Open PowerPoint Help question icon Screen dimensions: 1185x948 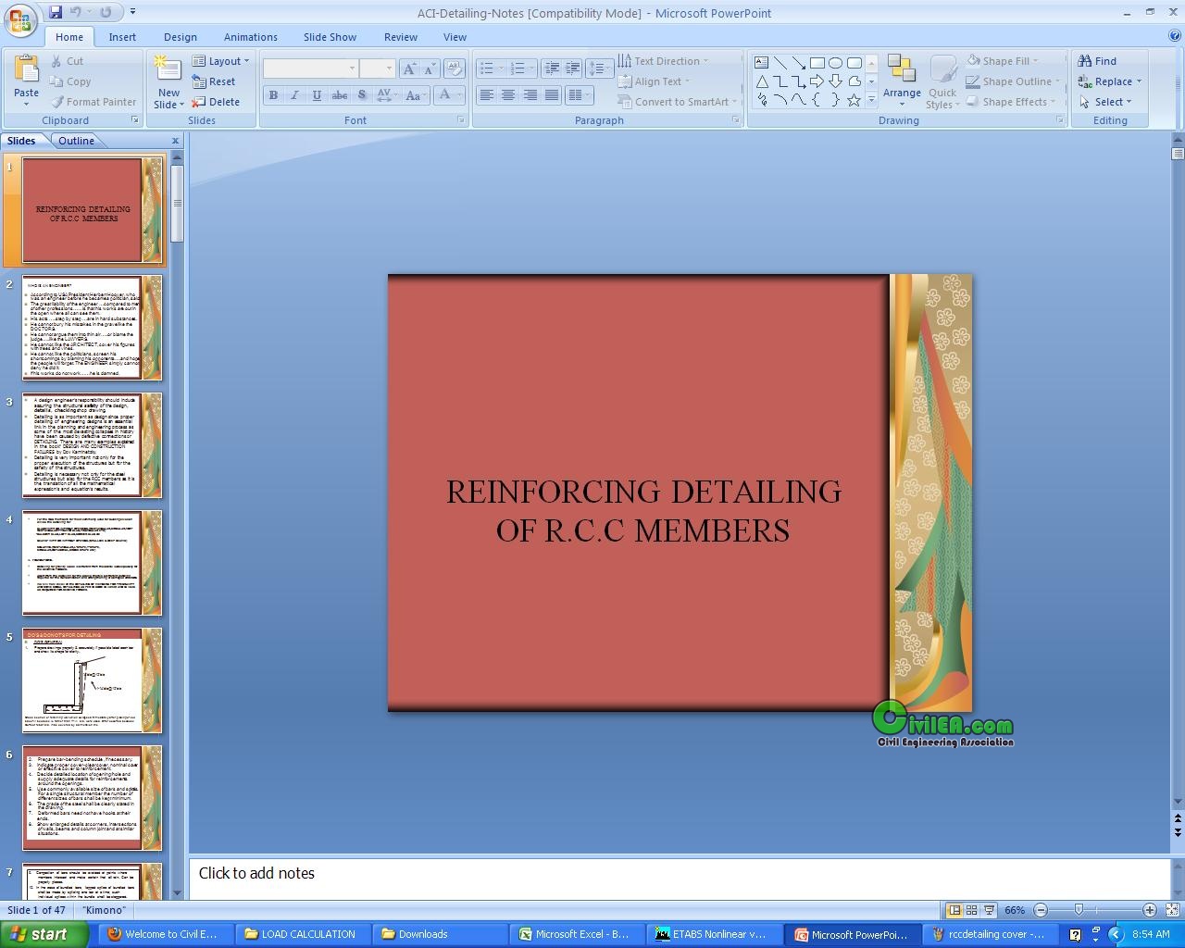(1174, 37)
